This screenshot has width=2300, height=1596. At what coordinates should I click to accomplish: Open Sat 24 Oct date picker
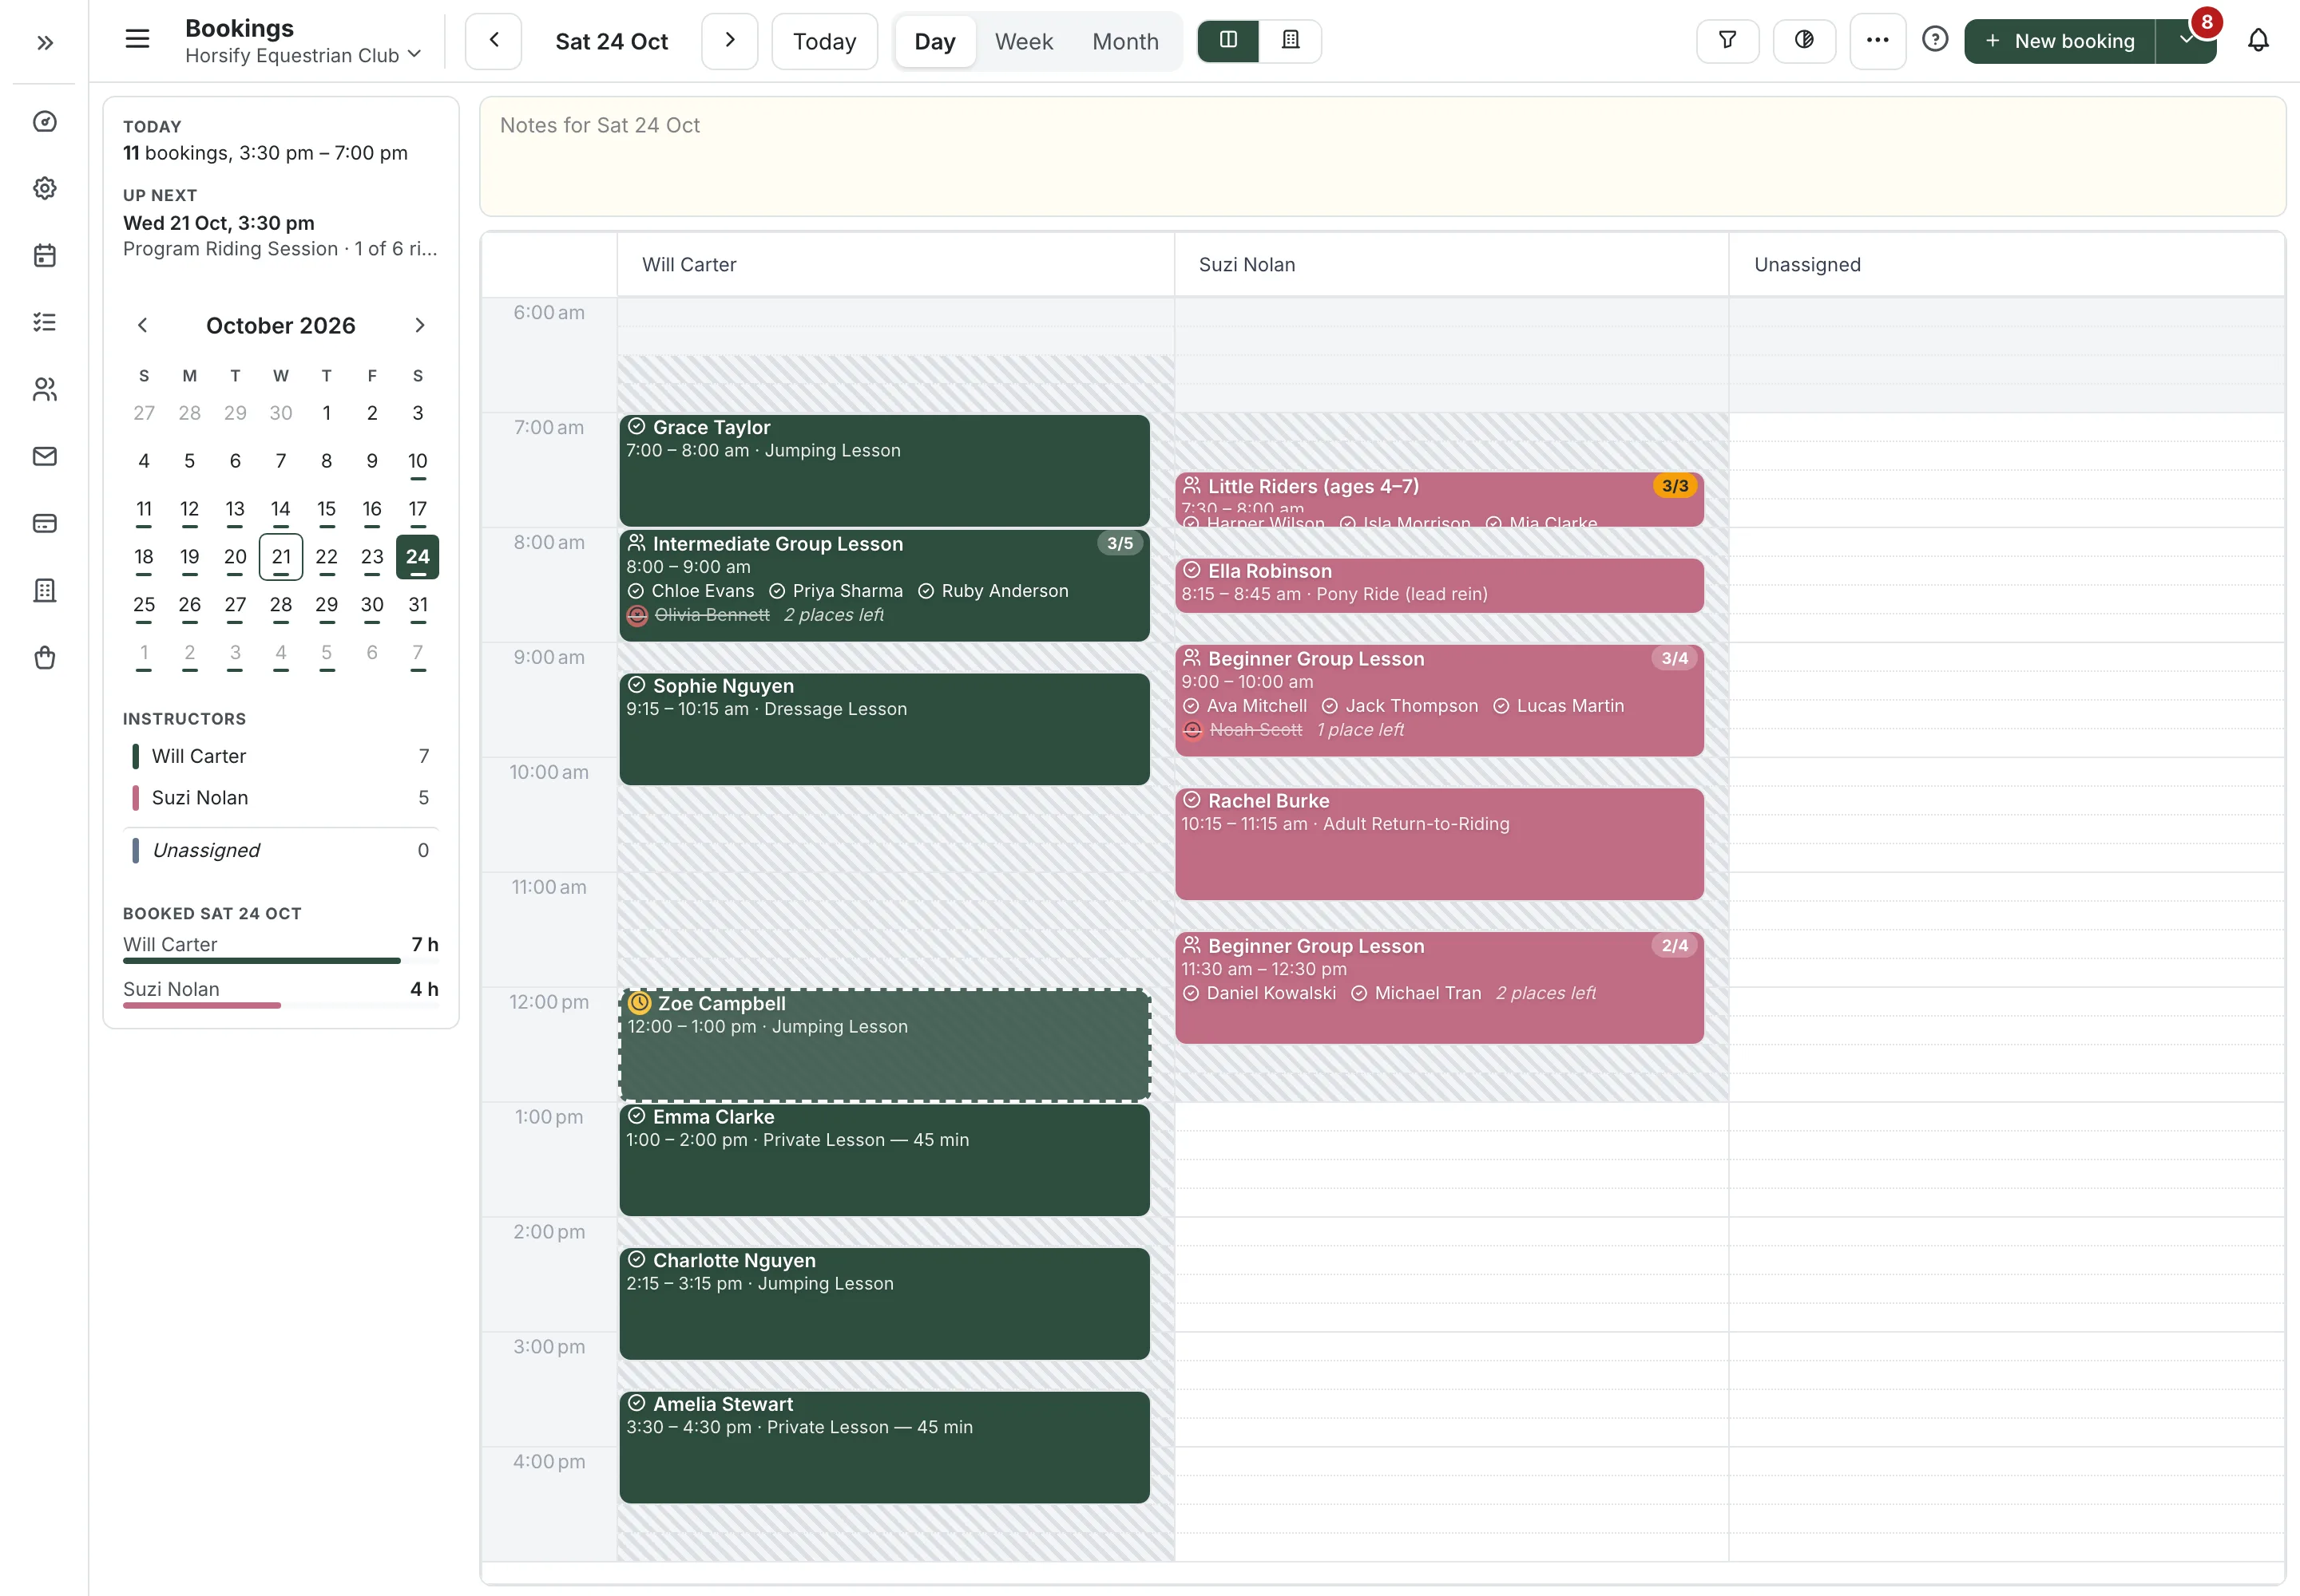(612, 41)
